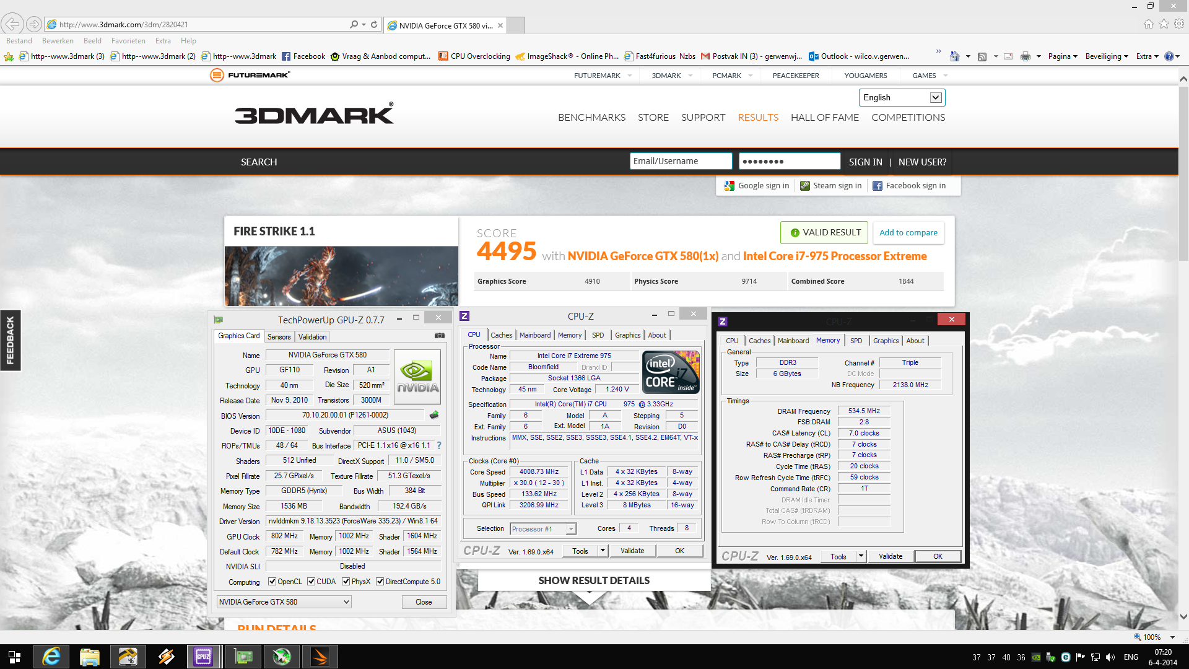Click the printer icon in command bar
1189x669 pixels.
tap(1026, 56)
